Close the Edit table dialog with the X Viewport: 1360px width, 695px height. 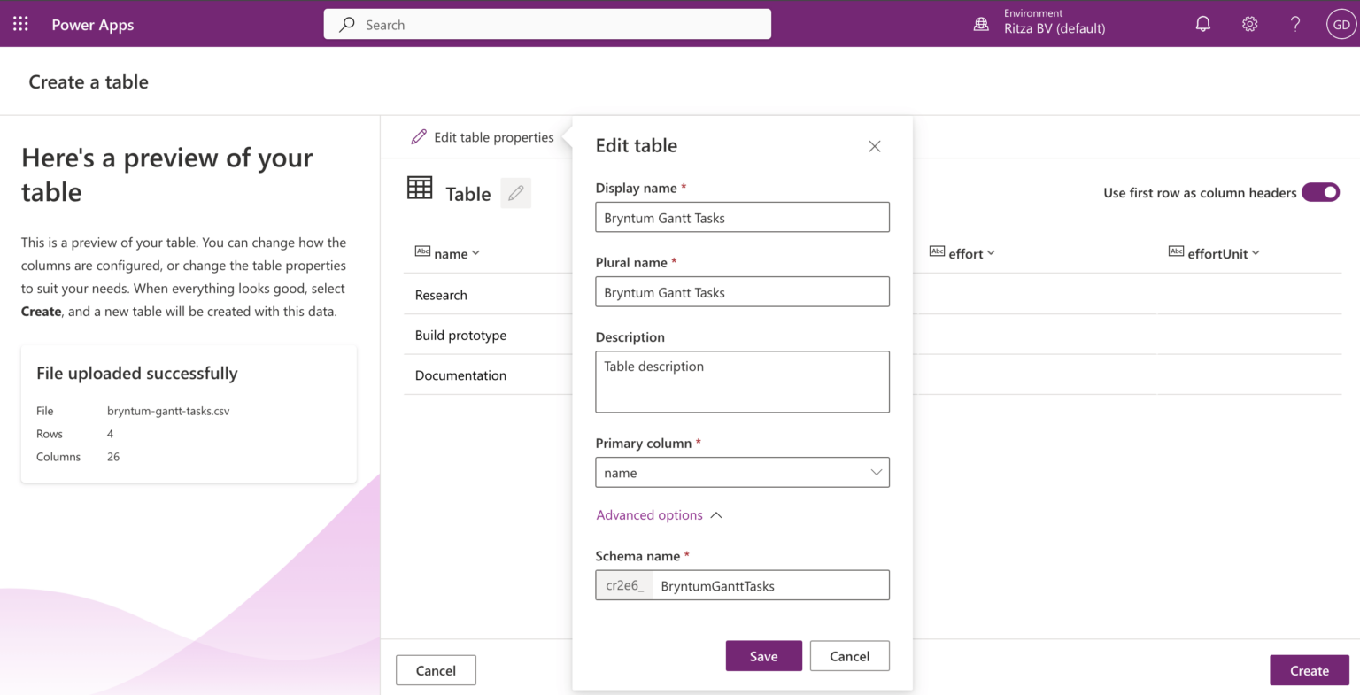pos(874,145)
